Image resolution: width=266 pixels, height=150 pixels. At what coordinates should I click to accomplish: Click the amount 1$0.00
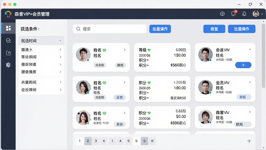click(x=180, y=55)
